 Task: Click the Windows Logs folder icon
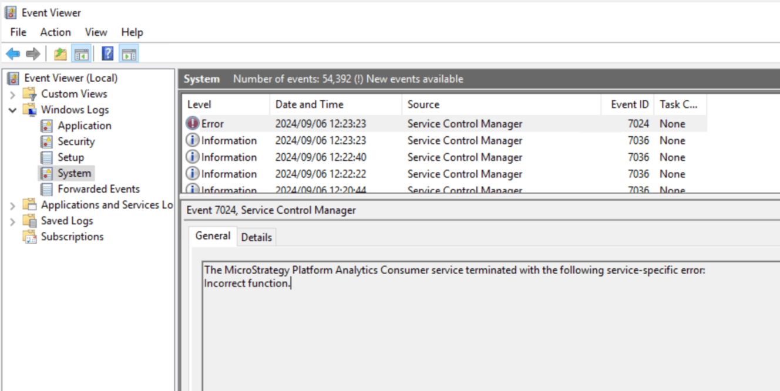[29, 110]
